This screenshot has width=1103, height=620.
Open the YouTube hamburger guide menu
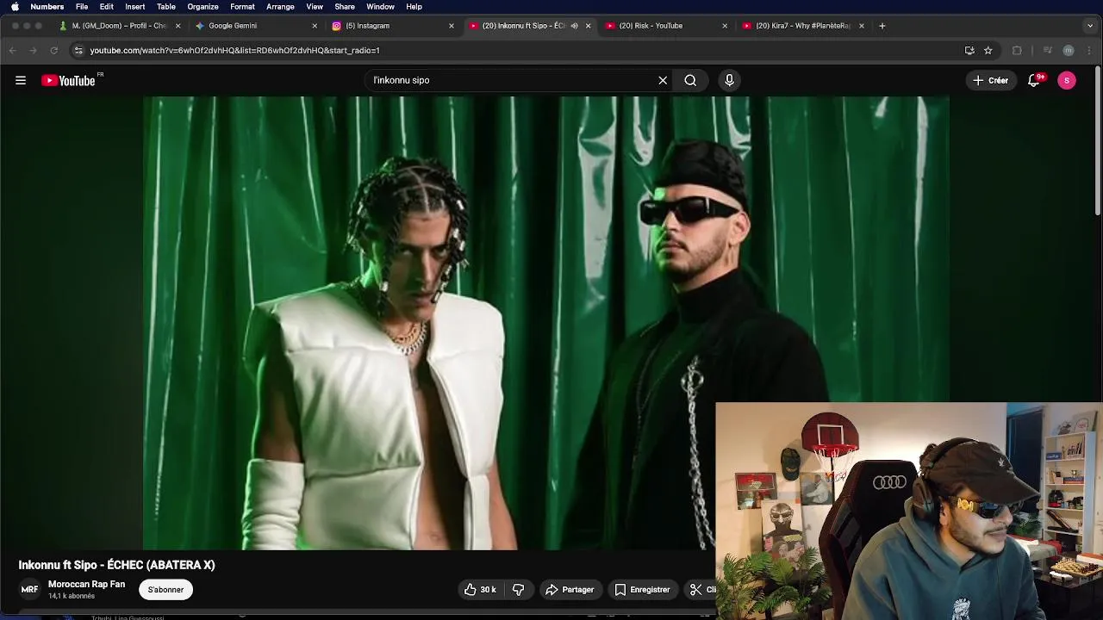click(21, 80)
